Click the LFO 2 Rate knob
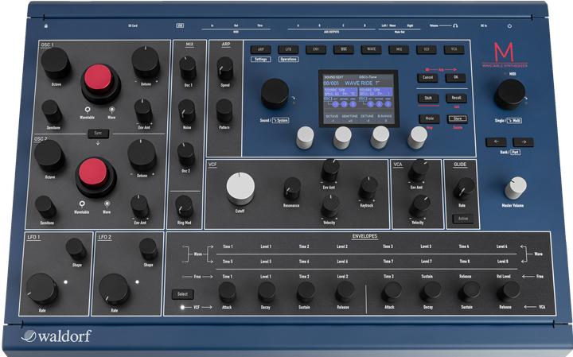Image resolution: width=573 pixels, height=357 pixels. pos(115,289)
